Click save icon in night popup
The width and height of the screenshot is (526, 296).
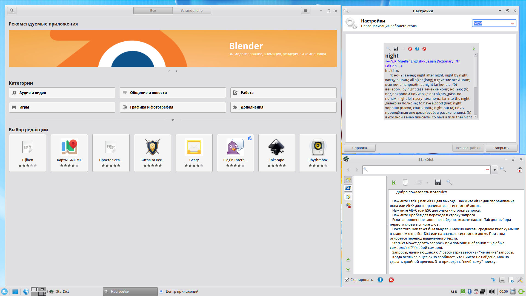pos(396,49)
